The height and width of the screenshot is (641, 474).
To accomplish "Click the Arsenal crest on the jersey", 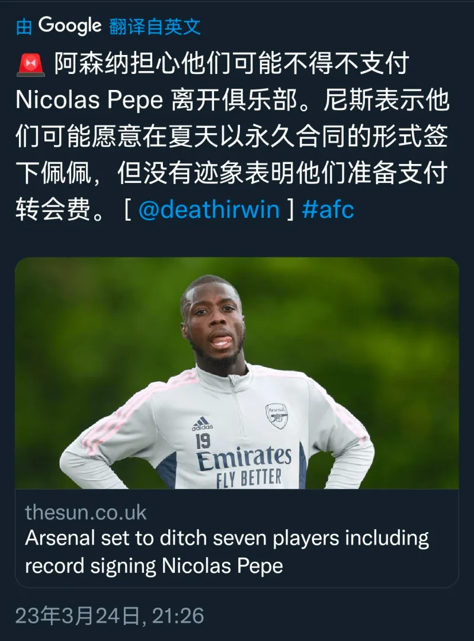I will pos(277,415).
